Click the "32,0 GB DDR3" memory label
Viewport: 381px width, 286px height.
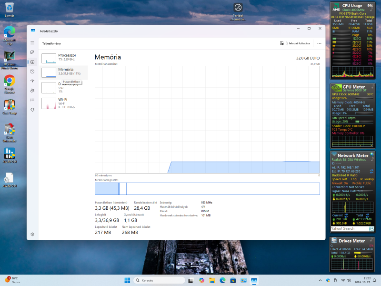point(308,58)
